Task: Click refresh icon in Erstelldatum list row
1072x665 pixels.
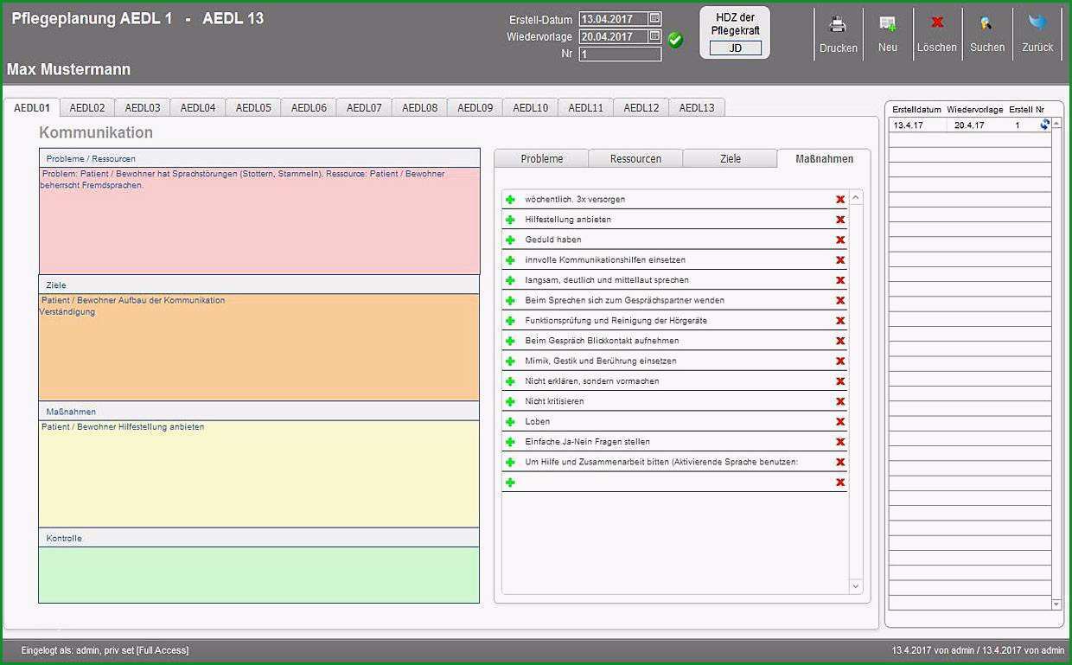Action: coord(1044,125)
